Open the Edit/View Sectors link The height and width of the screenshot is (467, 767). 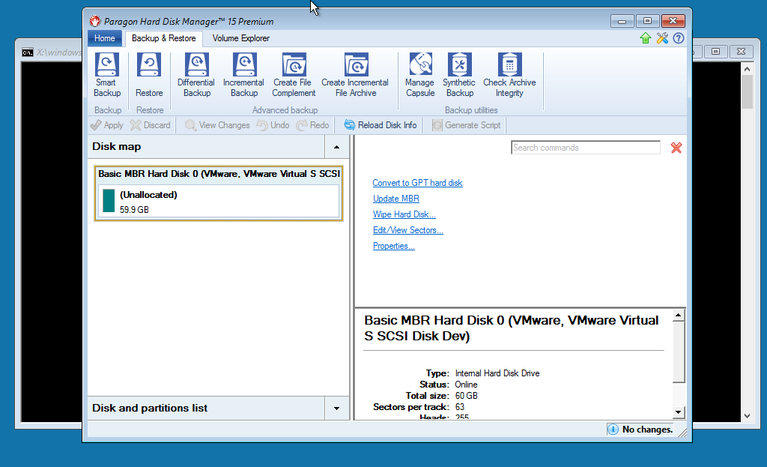point(408,229)
